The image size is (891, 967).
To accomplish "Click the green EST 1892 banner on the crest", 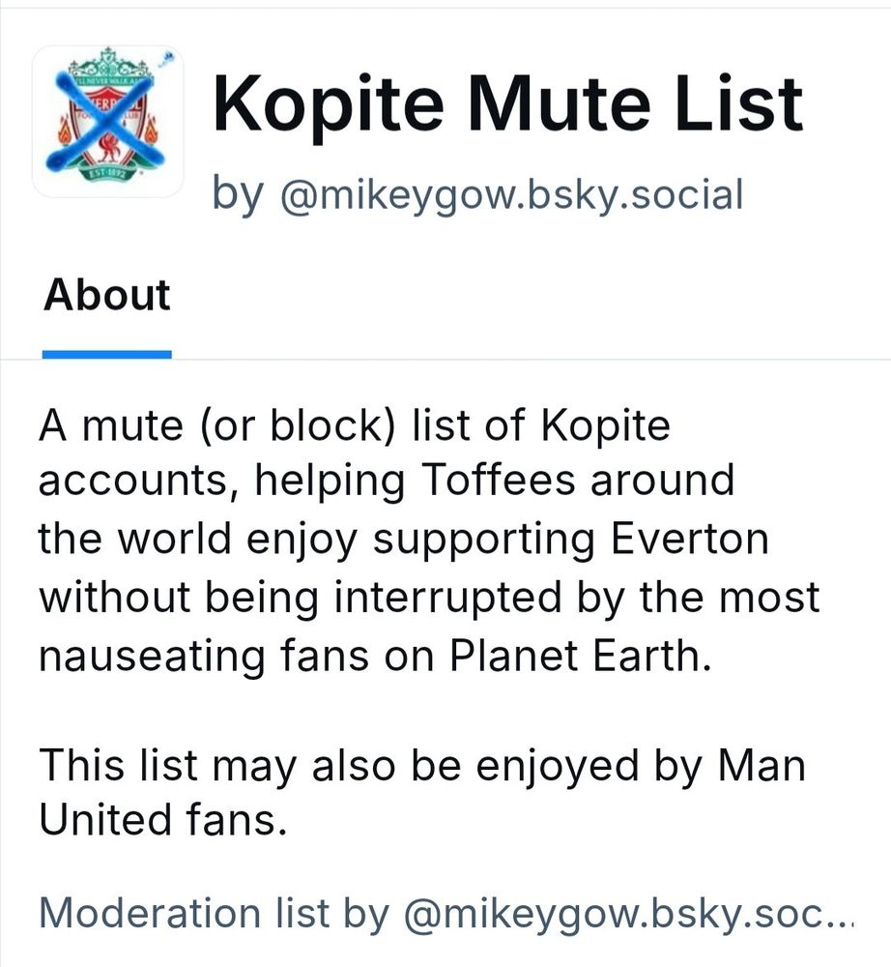I will 109,174.
